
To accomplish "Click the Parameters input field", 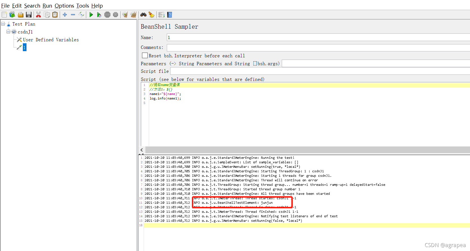I will pos(376,64).
